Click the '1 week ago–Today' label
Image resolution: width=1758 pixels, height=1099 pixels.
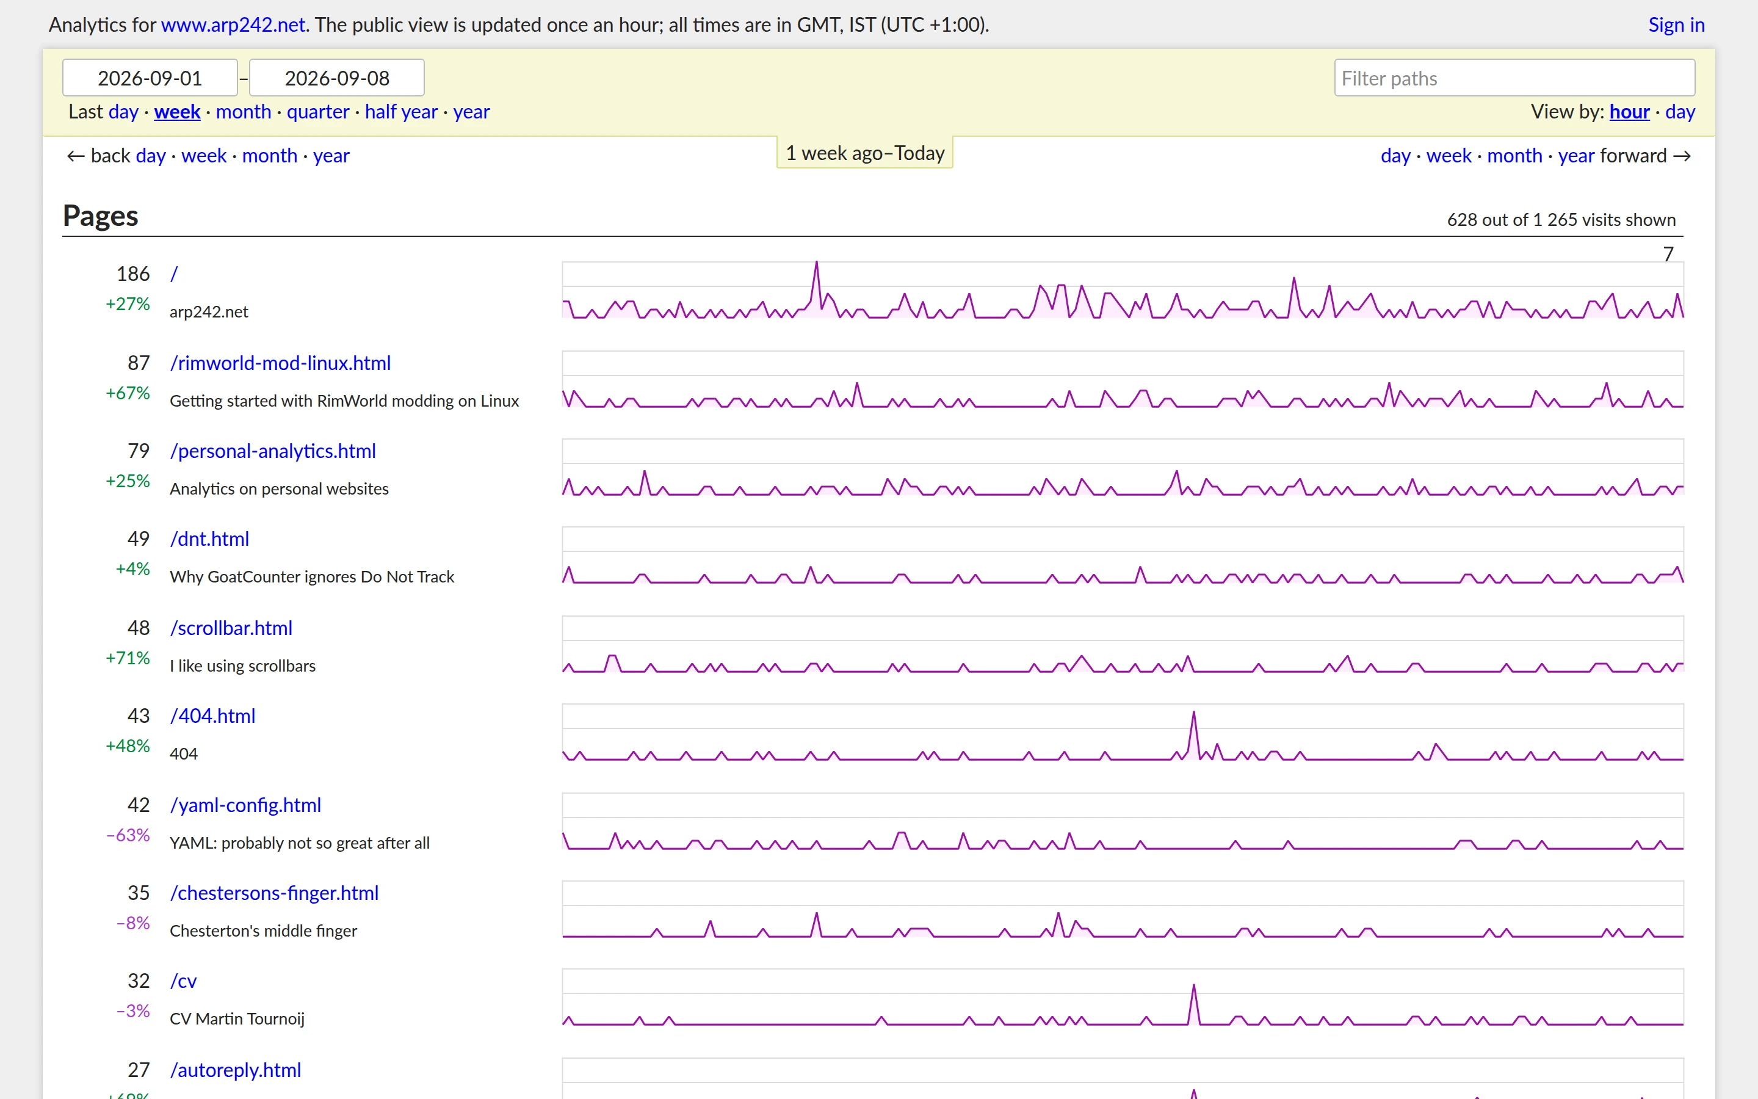tap(864, 153)
